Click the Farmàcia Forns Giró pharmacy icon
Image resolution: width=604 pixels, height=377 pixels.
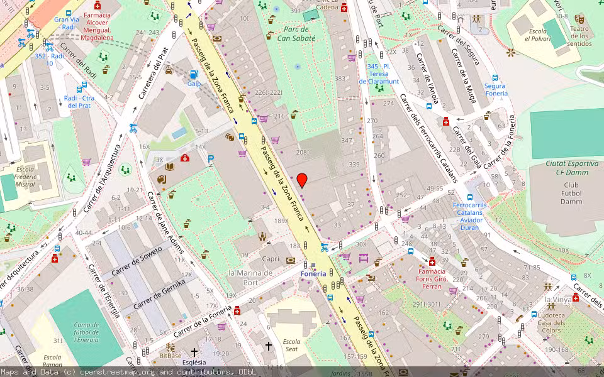pos(432,261)
